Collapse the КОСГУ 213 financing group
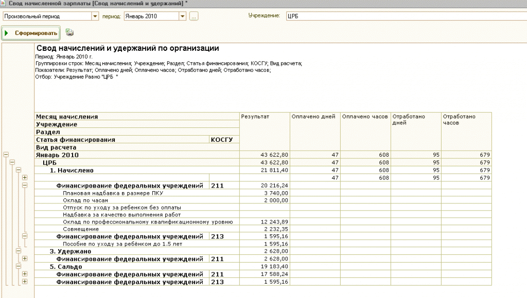The image size is (527, 298). pyautogui.click(x=25, y=236)
